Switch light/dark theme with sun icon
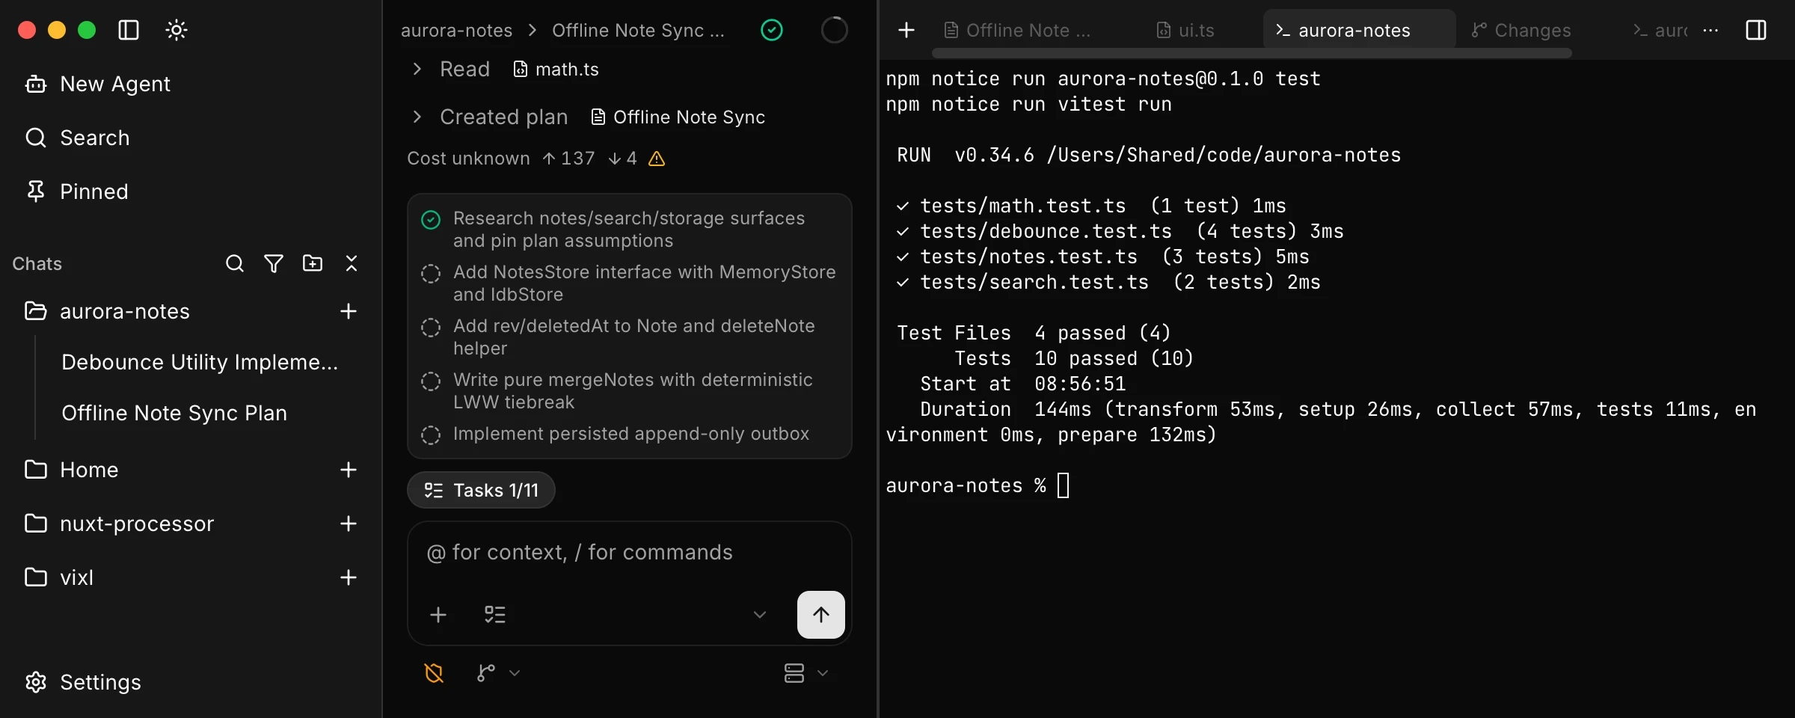 (177, 30)
